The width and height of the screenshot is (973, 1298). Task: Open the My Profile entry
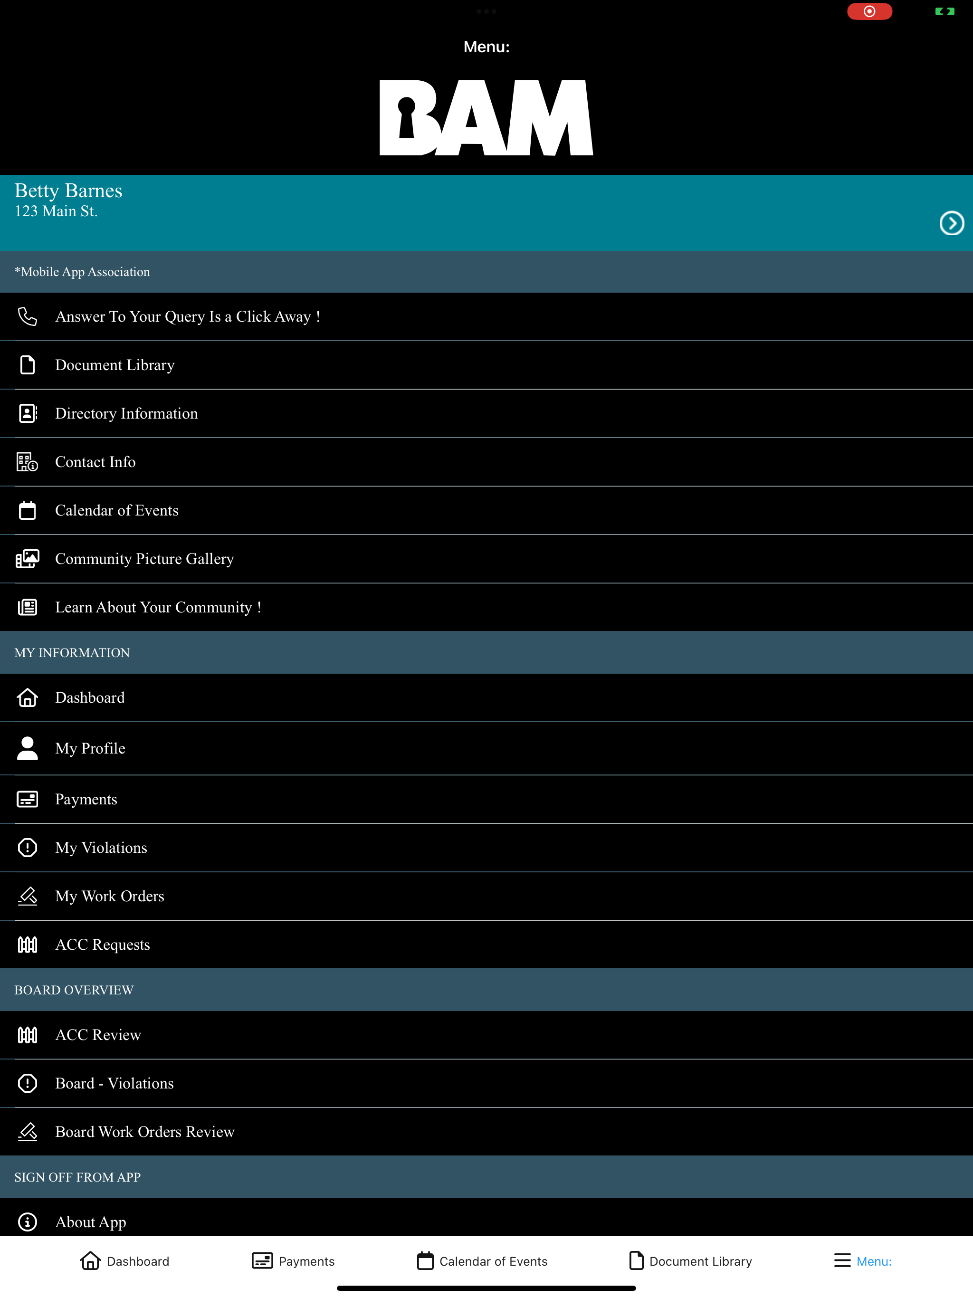click(x=486, y=749)
